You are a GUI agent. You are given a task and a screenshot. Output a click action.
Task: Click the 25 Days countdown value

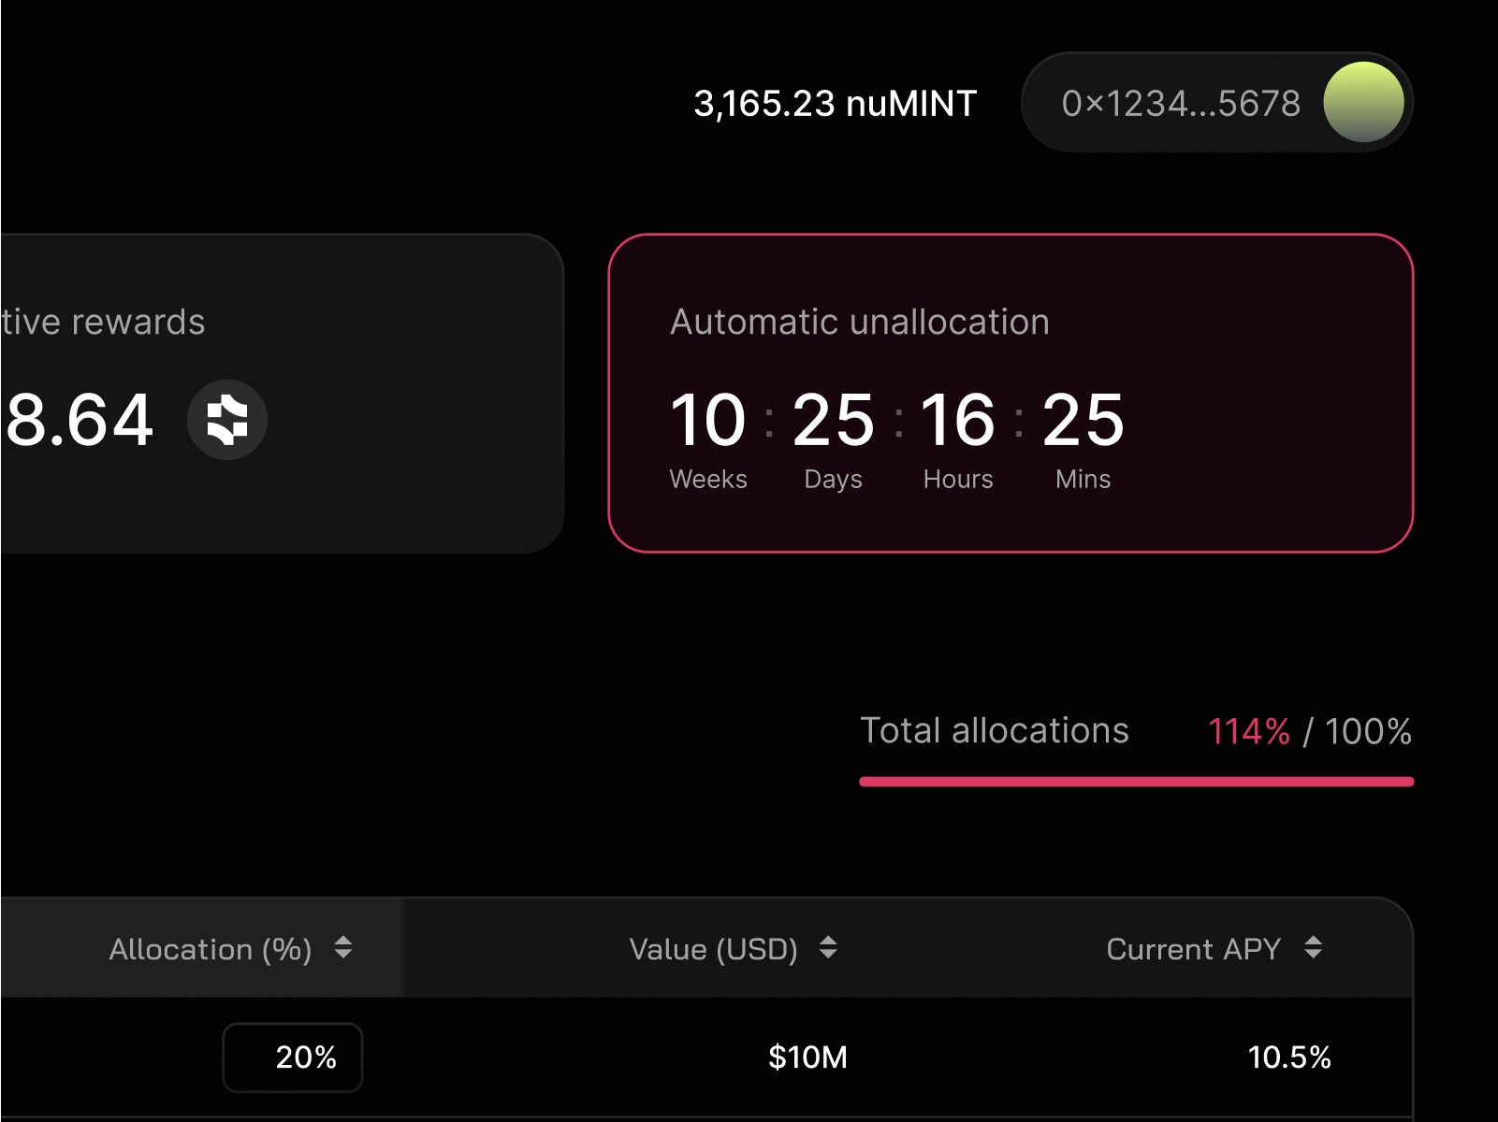click(x=833, y=420)
